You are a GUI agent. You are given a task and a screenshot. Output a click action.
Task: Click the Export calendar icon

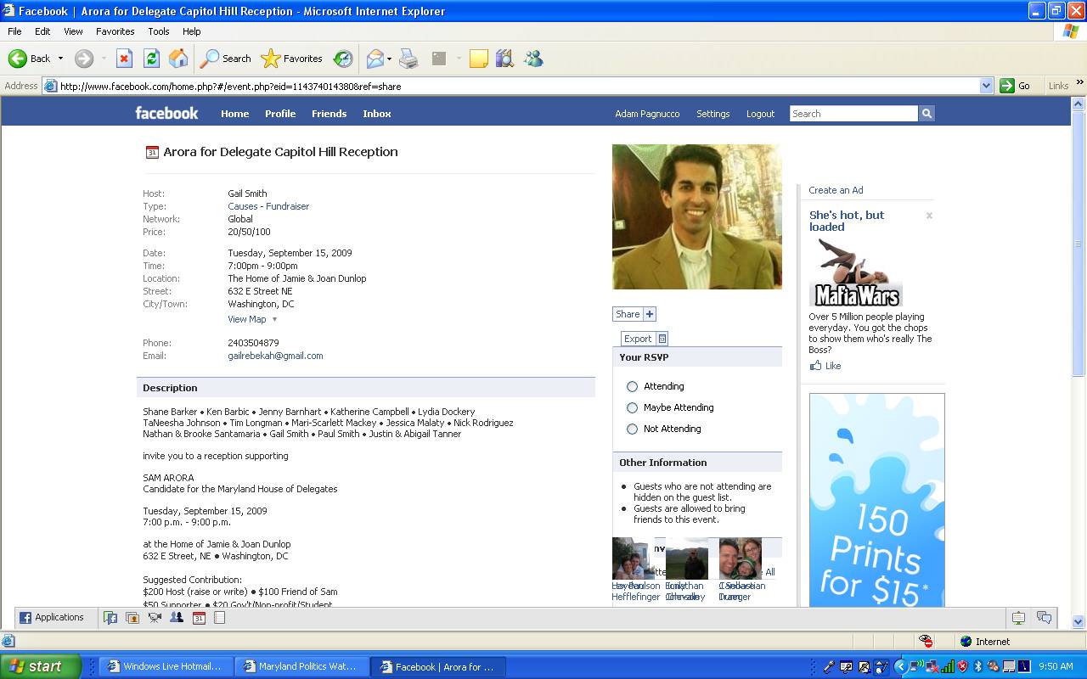point(662,339)
